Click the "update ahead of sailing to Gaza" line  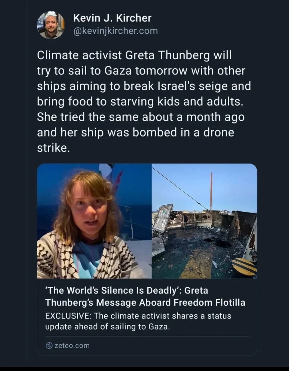click(x=107, y=326)
